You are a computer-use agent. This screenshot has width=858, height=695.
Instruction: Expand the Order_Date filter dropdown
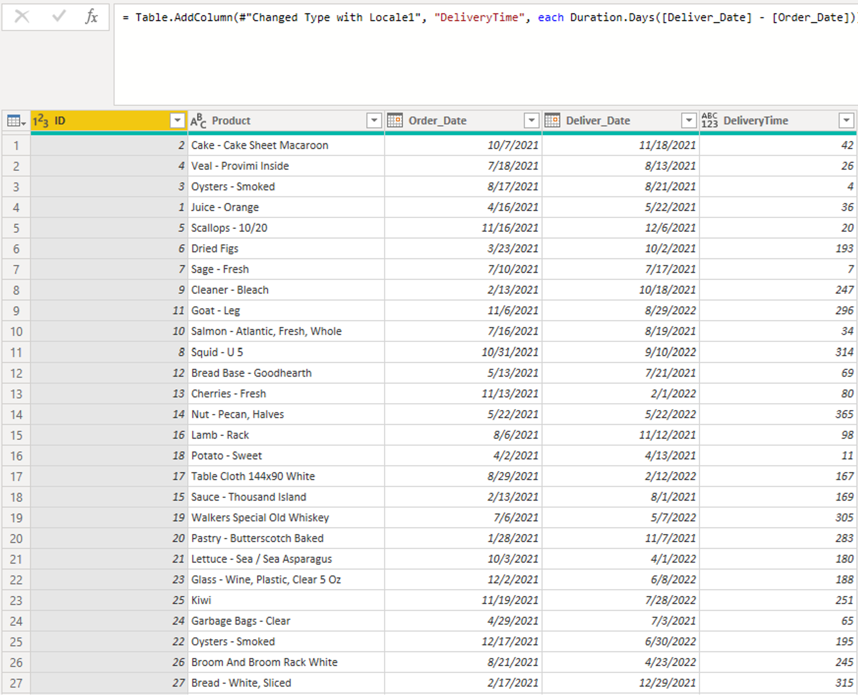531,120
